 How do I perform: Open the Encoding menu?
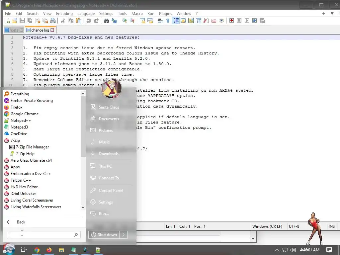click(64, 13)
